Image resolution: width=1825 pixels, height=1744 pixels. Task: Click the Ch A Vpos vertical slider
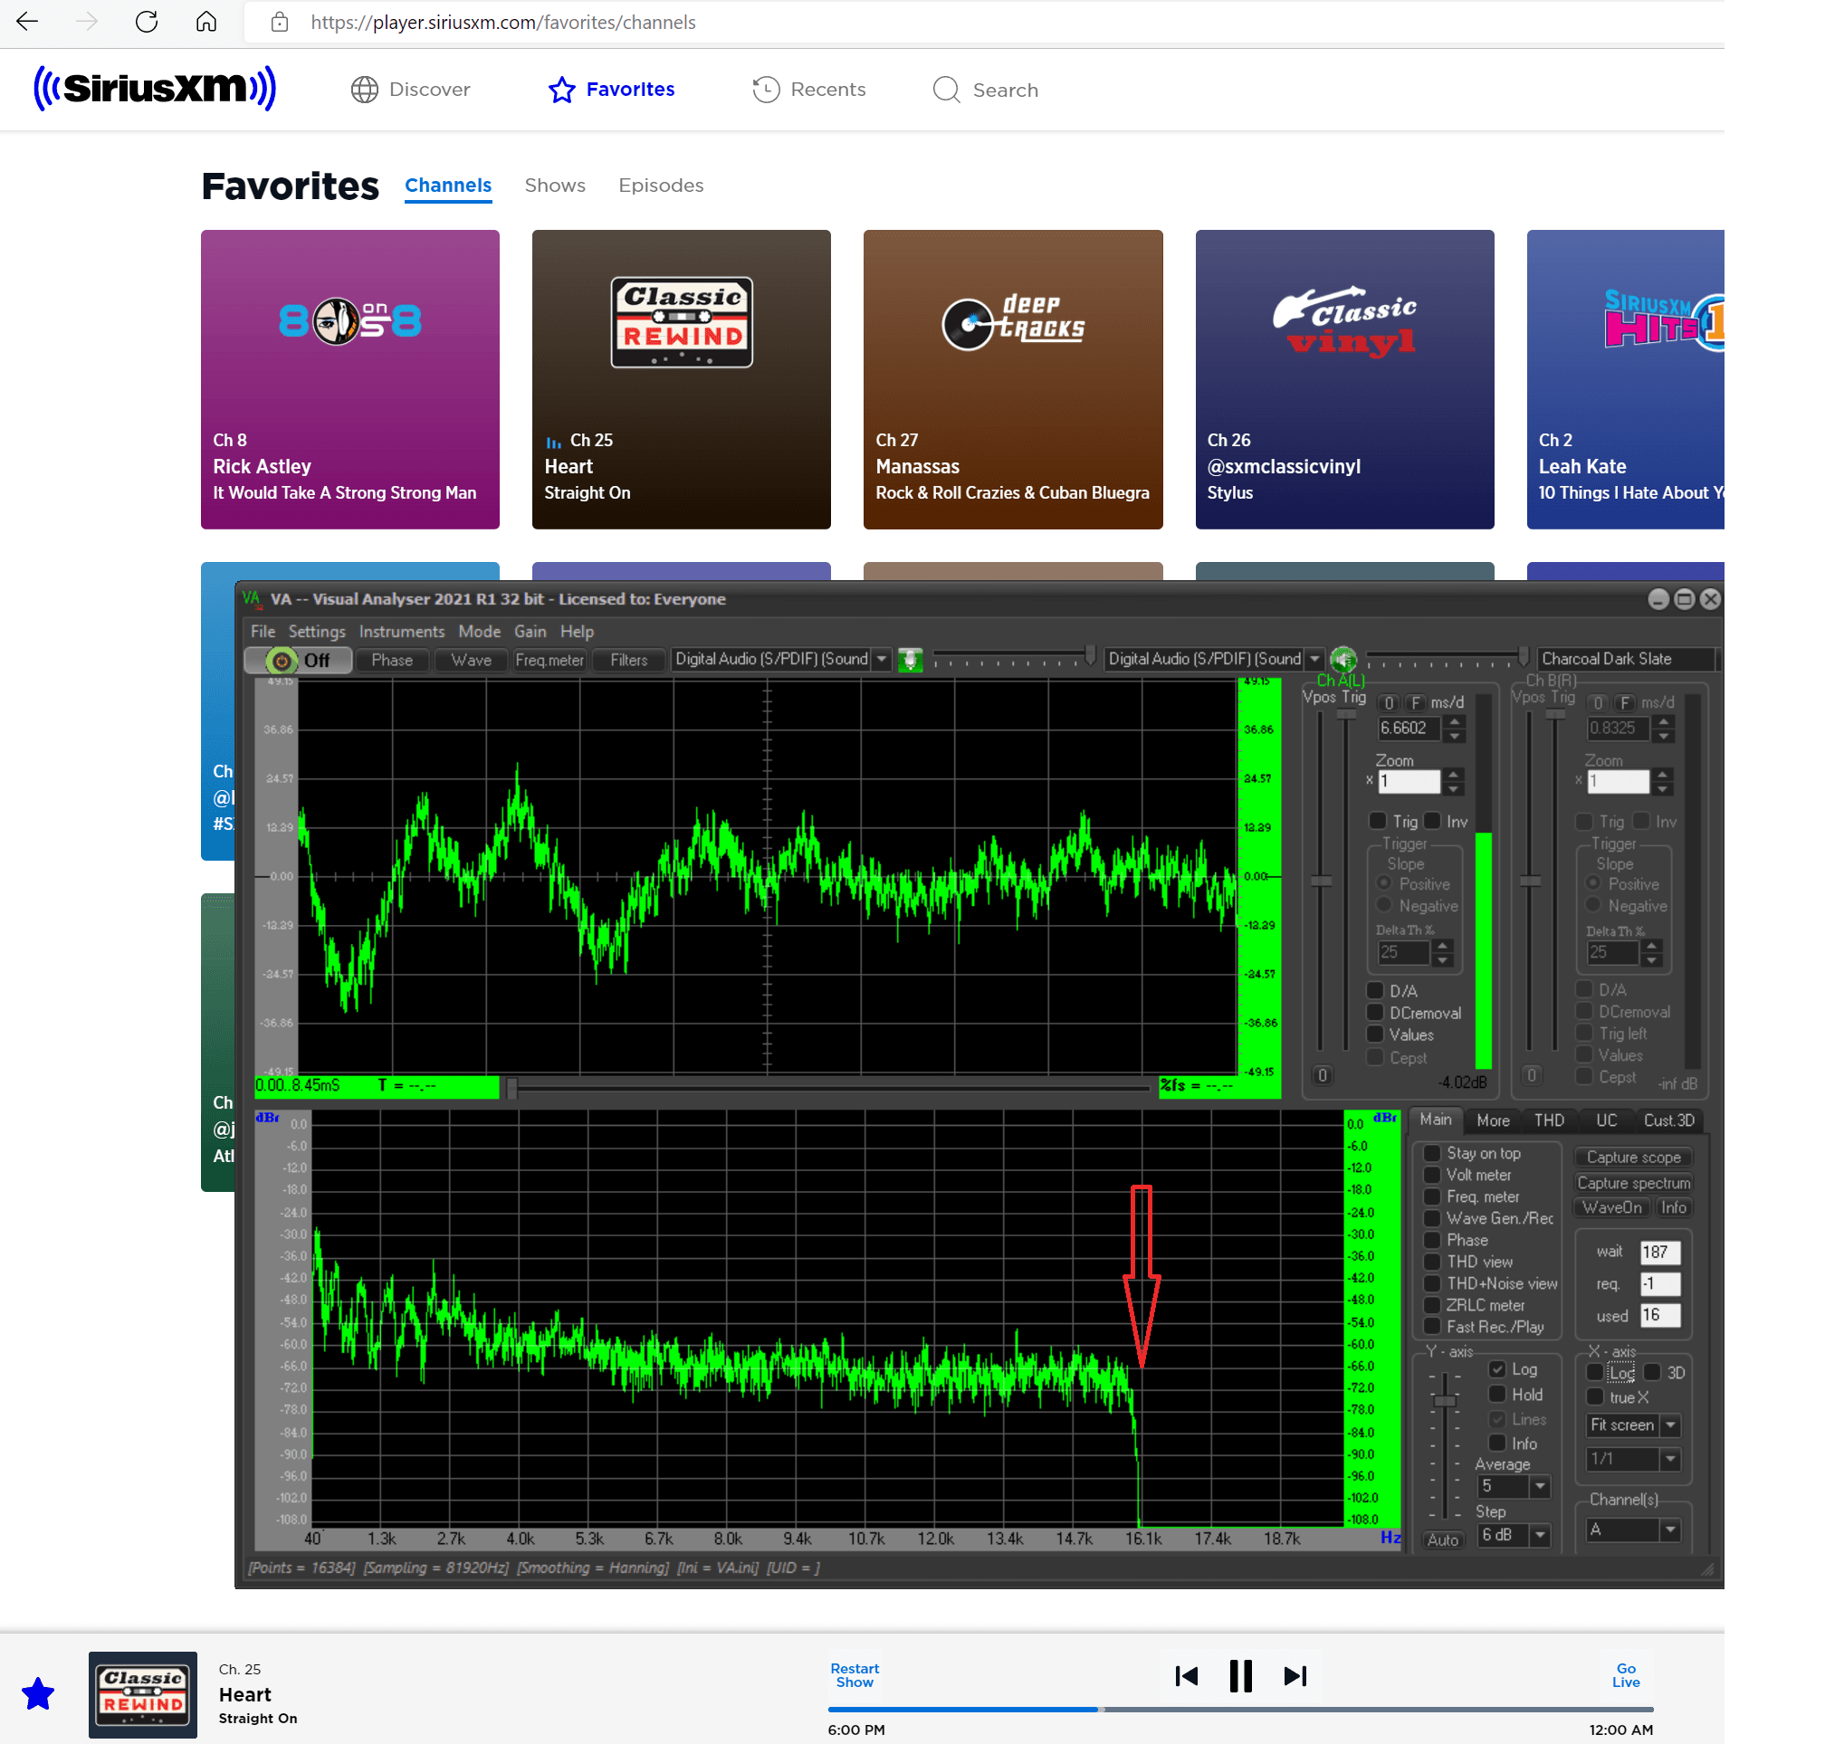coord(1320,882)
